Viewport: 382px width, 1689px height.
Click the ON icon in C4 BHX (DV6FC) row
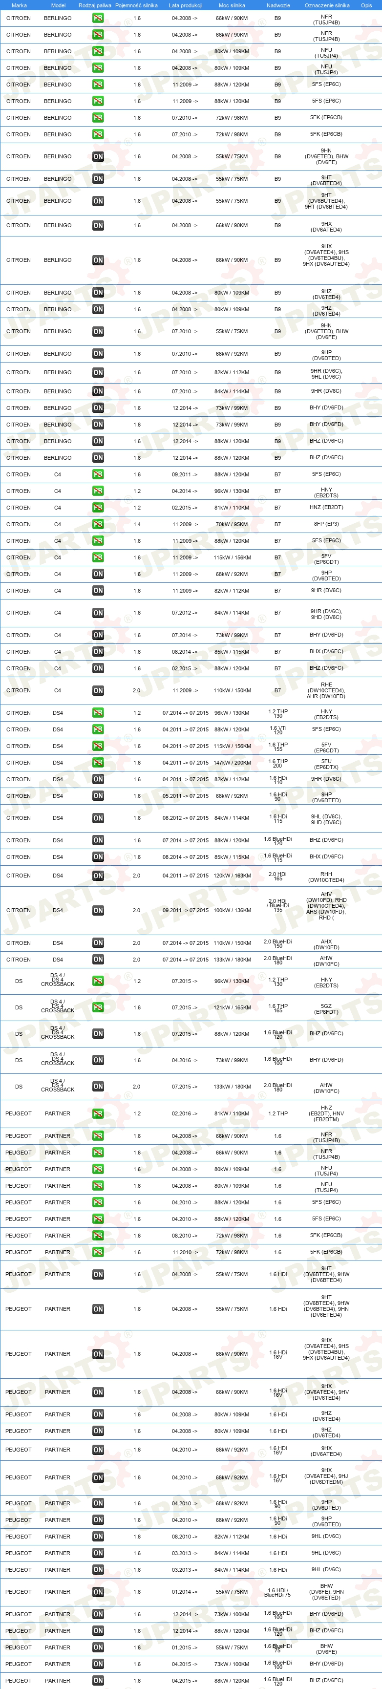[98, 652]
